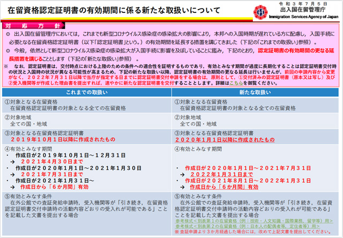Screen dimensions: 343x238
Task: Click 作成日が2020年1月1日～2021年7月31日 line
Action: [x=248, y=168]
